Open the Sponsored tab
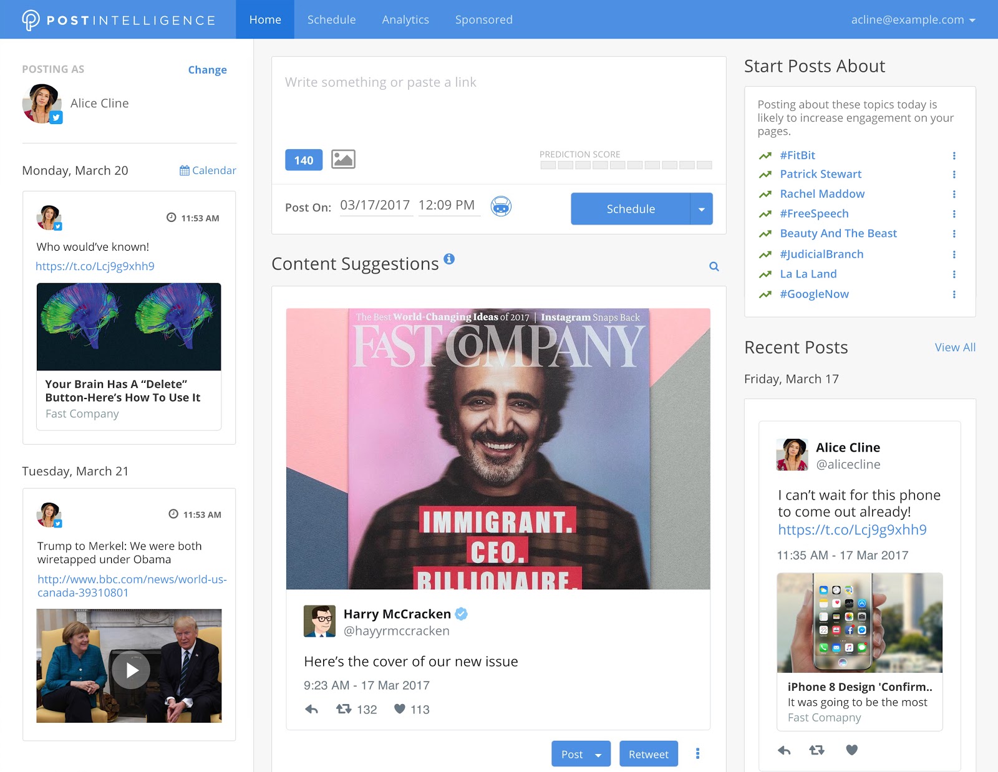The width and height of the screenshot is (998, 772). (x=483, y=20)
